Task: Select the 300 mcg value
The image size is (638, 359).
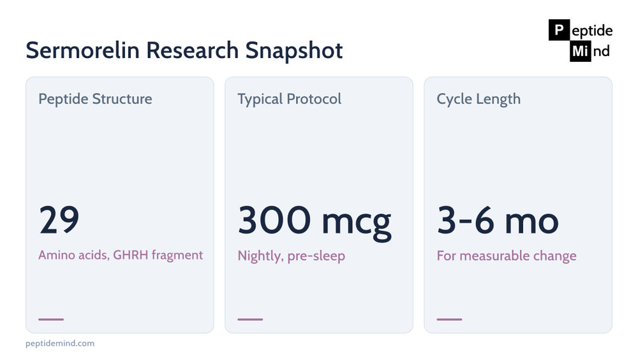Action: (x=315, y=221)
